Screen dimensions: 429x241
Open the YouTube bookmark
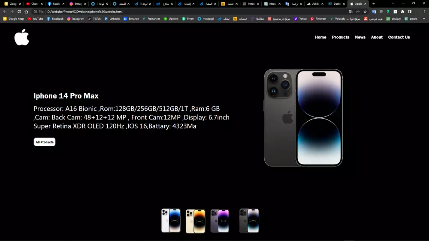[35, 19]
